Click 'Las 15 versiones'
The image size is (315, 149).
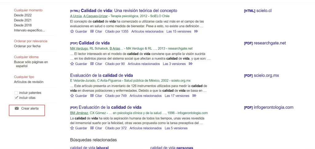(x=179, y=31)
